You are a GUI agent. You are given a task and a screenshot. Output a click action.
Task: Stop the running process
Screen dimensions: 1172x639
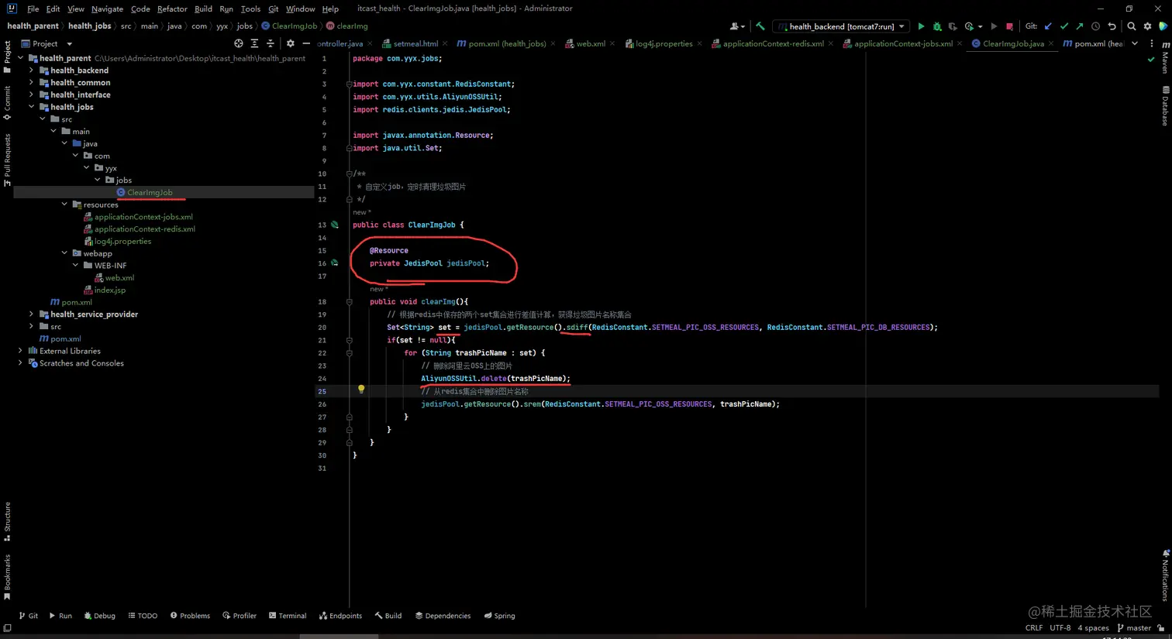pyautogui.click(x=1009, y=26)
